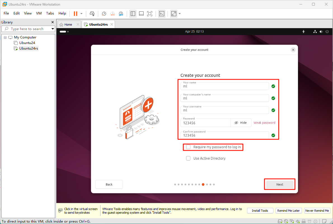The height and width of the screenshot is (224, 333).
Task: Open the Tabs menu
Action: tap(50, 13)
